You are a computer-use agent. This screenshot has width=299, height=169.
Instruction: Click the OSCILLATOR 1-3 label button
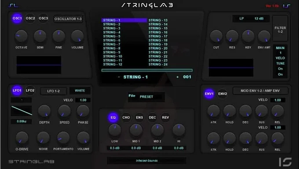[x=68, y=19]
